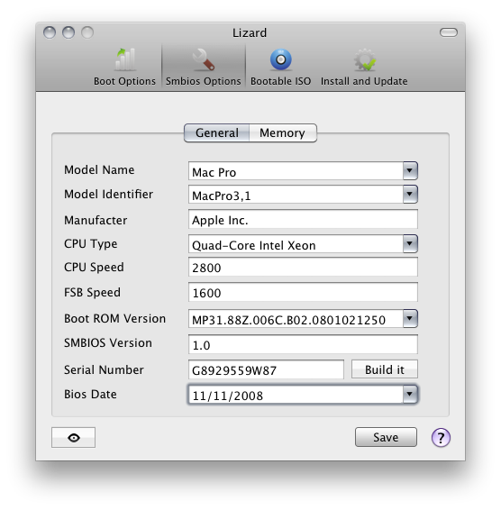Image resolution: width=501 pixels, height=510 pixels.
Task: Click the CPU Speed field showing 2800
Action: point(303,267)
